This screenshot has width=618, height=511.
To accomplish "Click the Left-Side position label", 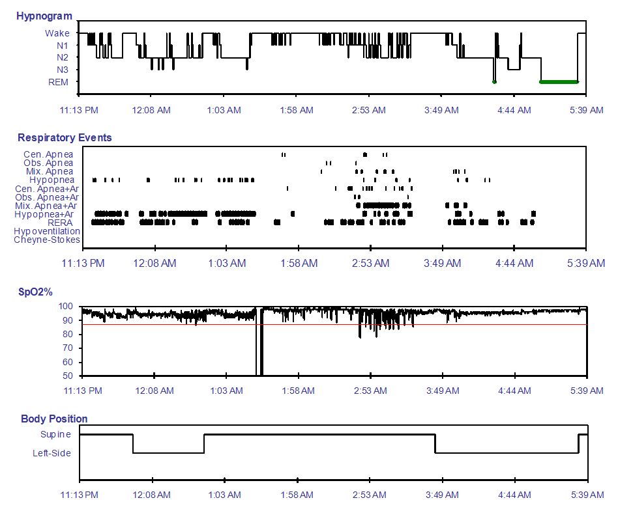I will (x=52, y=453).
